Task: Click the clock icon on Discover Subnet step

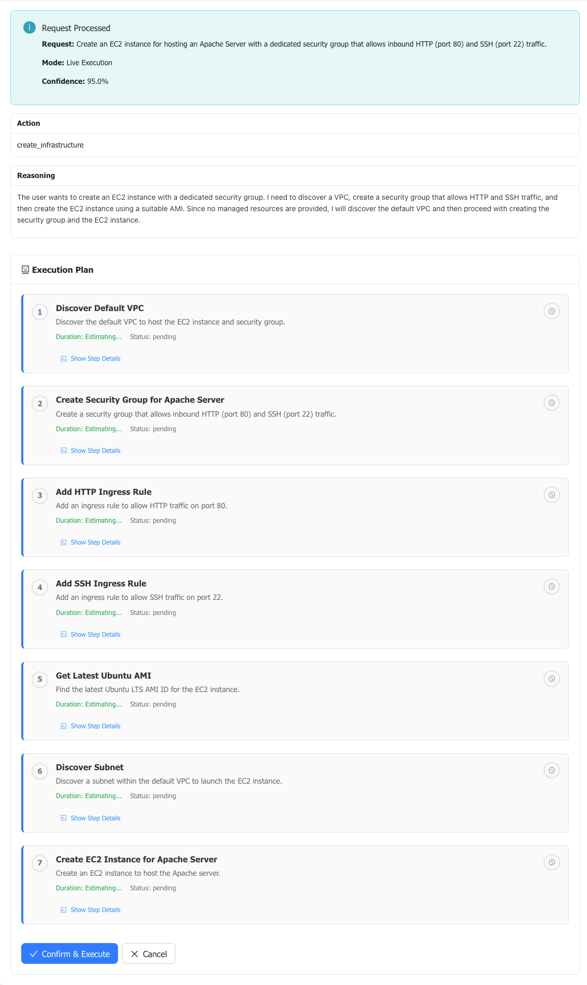Action: (552, 770)
